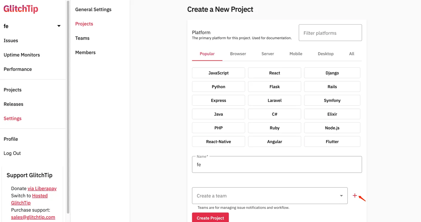Switch to the Server platform tab
The width and height of the screenshot is (421, 222).
[268, 54]
